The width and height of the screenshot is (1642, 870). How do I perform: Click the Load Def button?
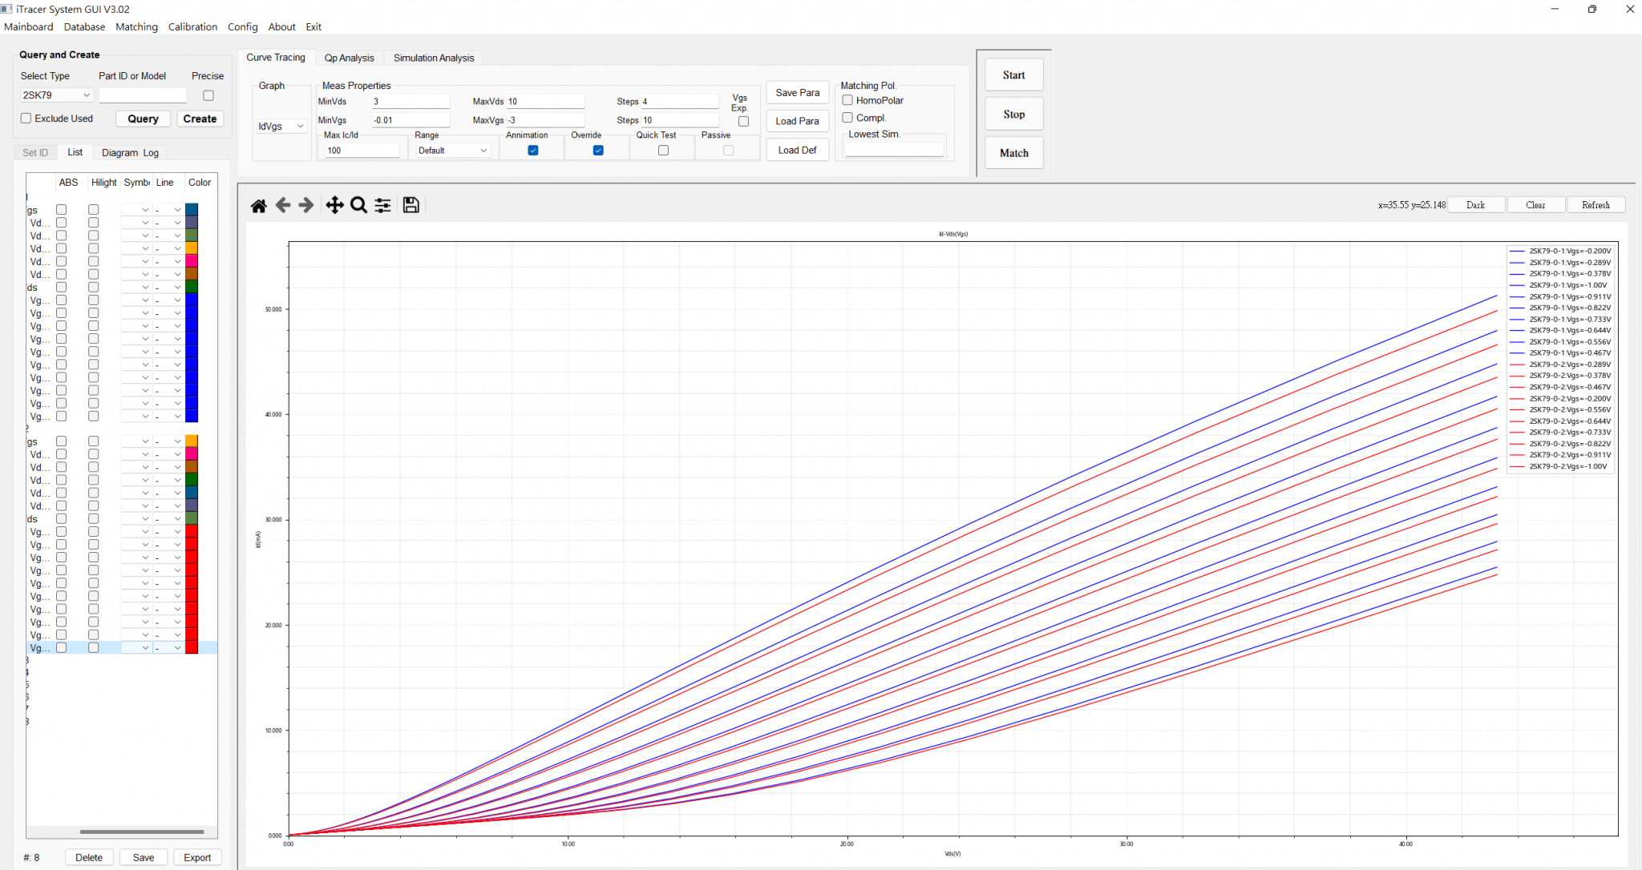tap(797, 150)
